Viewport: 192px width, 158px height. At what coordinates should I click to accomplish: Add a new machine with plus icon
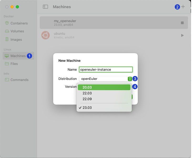coord(183,7)
